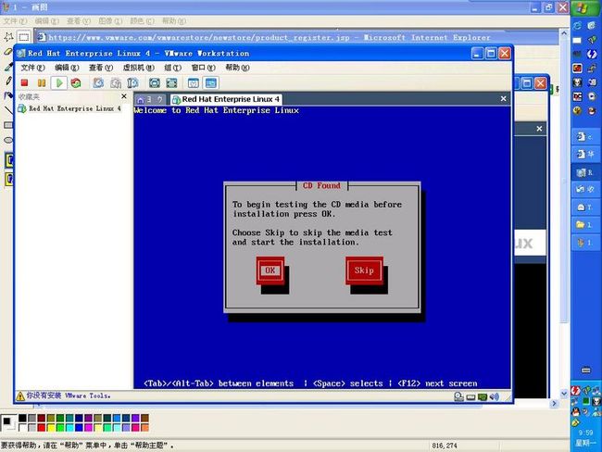The height and width of the screenshot is (452, 602).
Task: Click the network adapter status icon
Action: point(483,396)
